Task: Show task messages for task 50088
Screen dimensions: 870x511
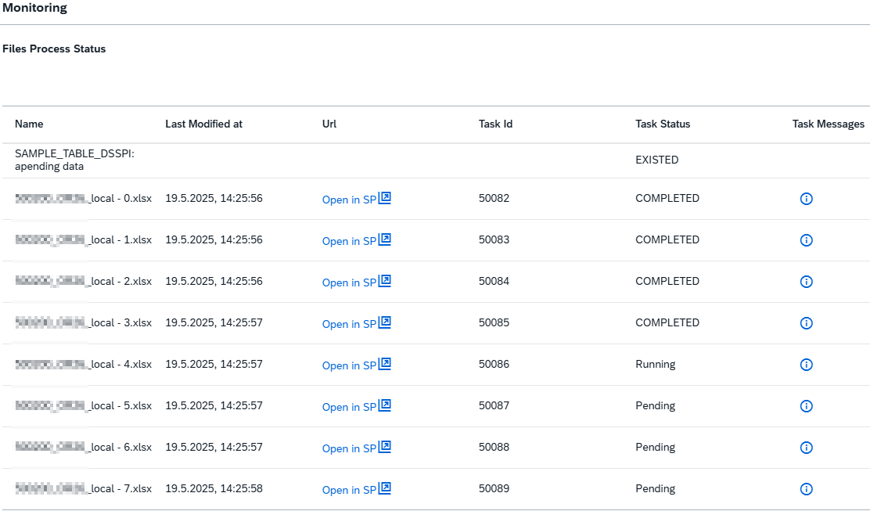Action: point(807,448)
